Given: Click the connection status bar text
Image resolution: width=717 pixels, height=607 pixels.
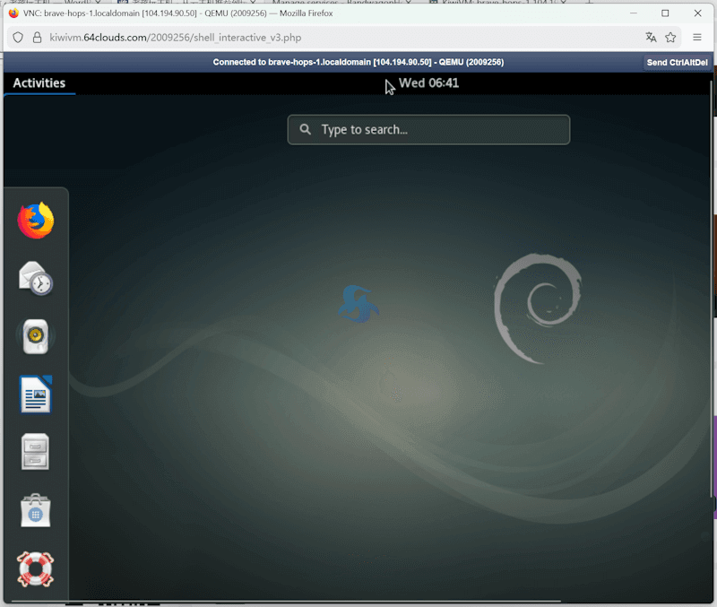Looking at the screenshot, I should click(x=358, y=62).
